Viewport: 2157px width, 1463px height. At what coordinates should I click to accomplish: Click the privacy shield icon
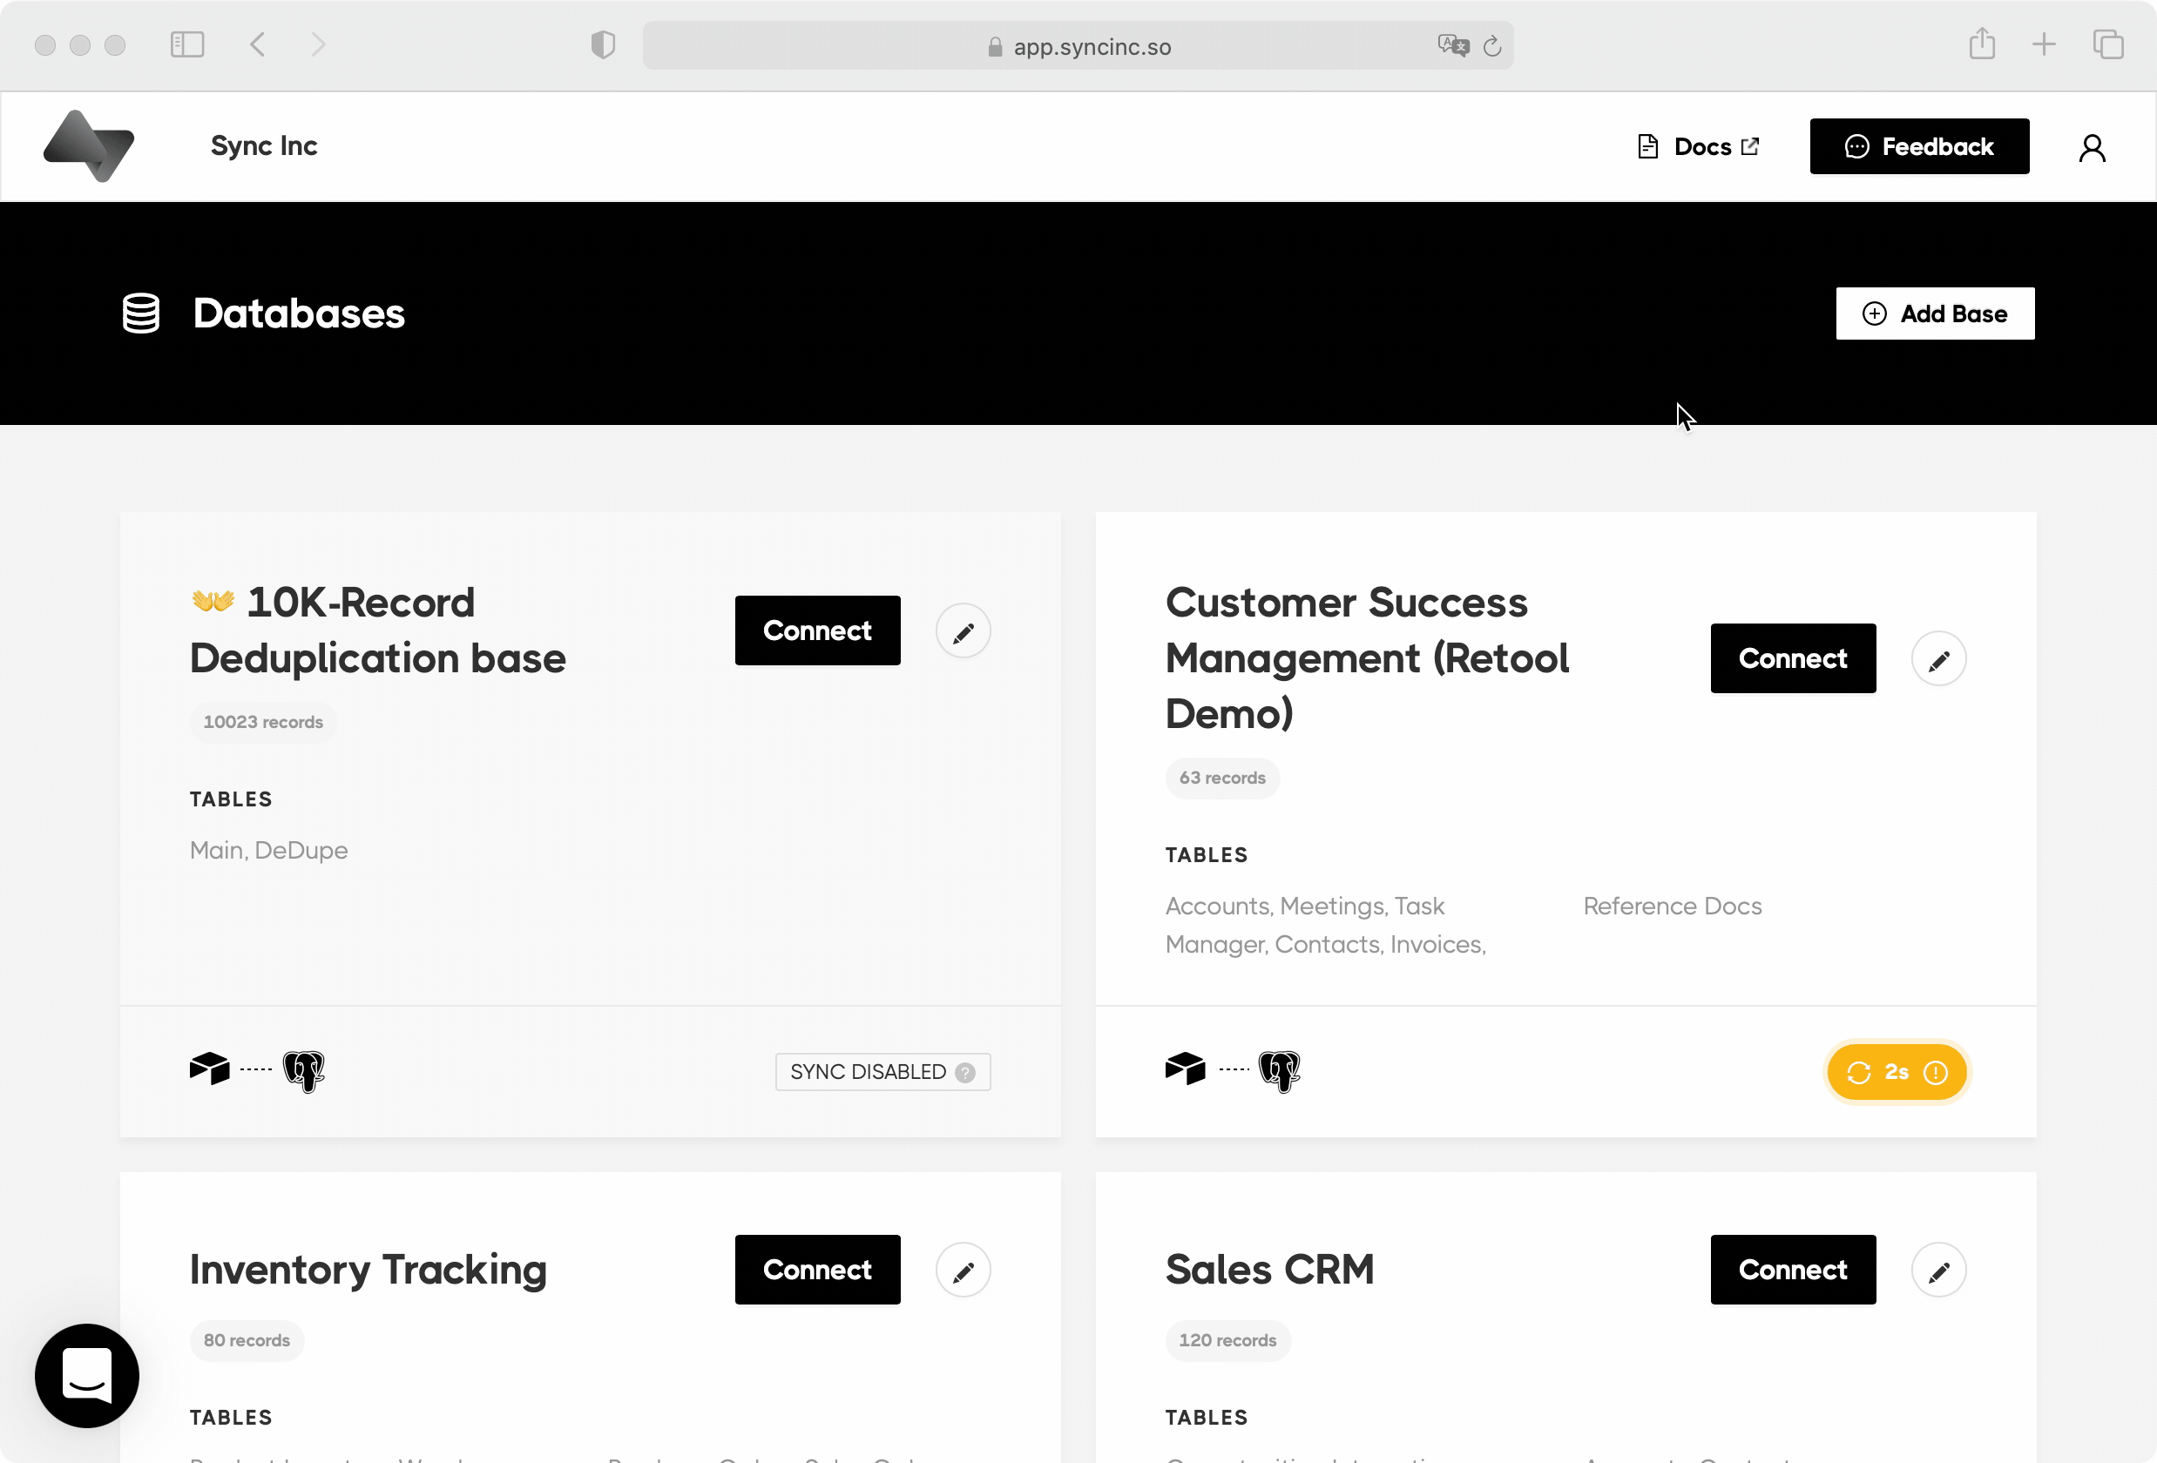tap(602, 44)
